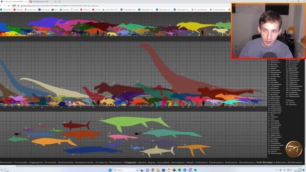The height and width of the screenshot is (172, 306).
Task: Click the 'Elasmosaurus' name in bottom credits
Action: point(216,162)
